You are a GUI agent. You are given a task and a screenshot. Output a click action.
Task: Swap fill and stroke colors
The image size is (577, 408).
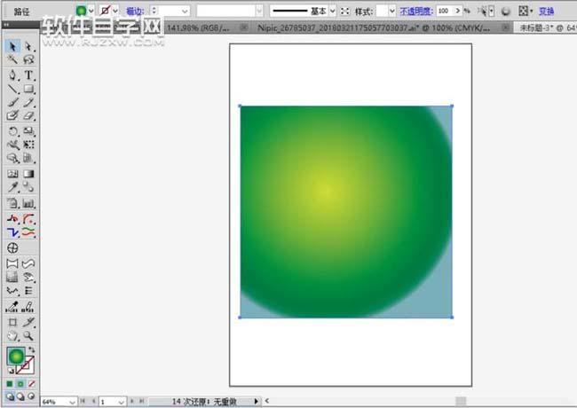[32, 349]
